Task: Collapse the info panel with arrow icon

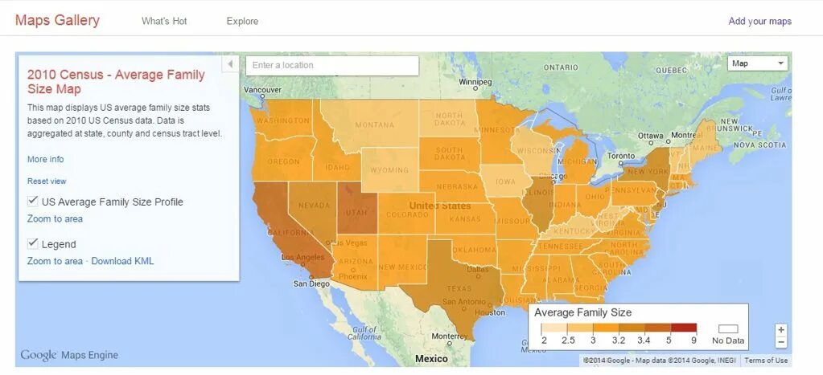Action: 230,64
